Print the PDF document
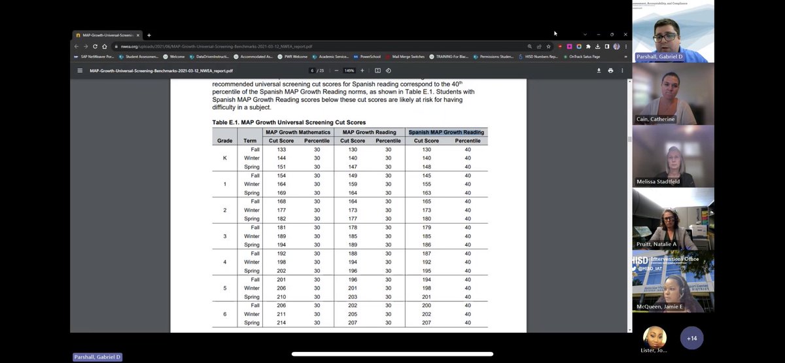 pyautogui.click(x=610, y=71)
